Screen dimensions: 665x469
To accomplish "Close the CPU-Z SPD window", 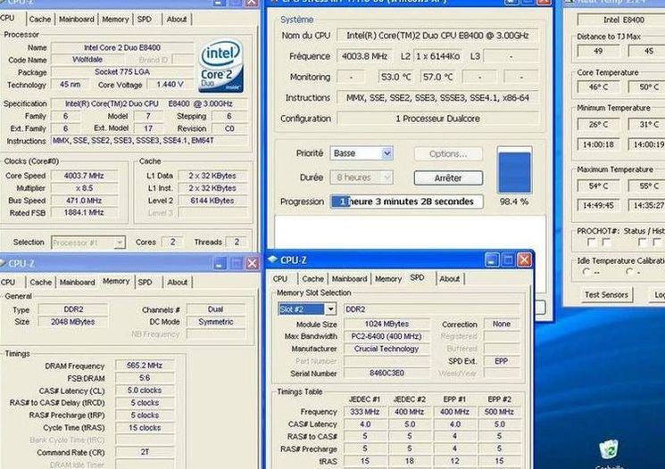I will [x=524, y=260].
